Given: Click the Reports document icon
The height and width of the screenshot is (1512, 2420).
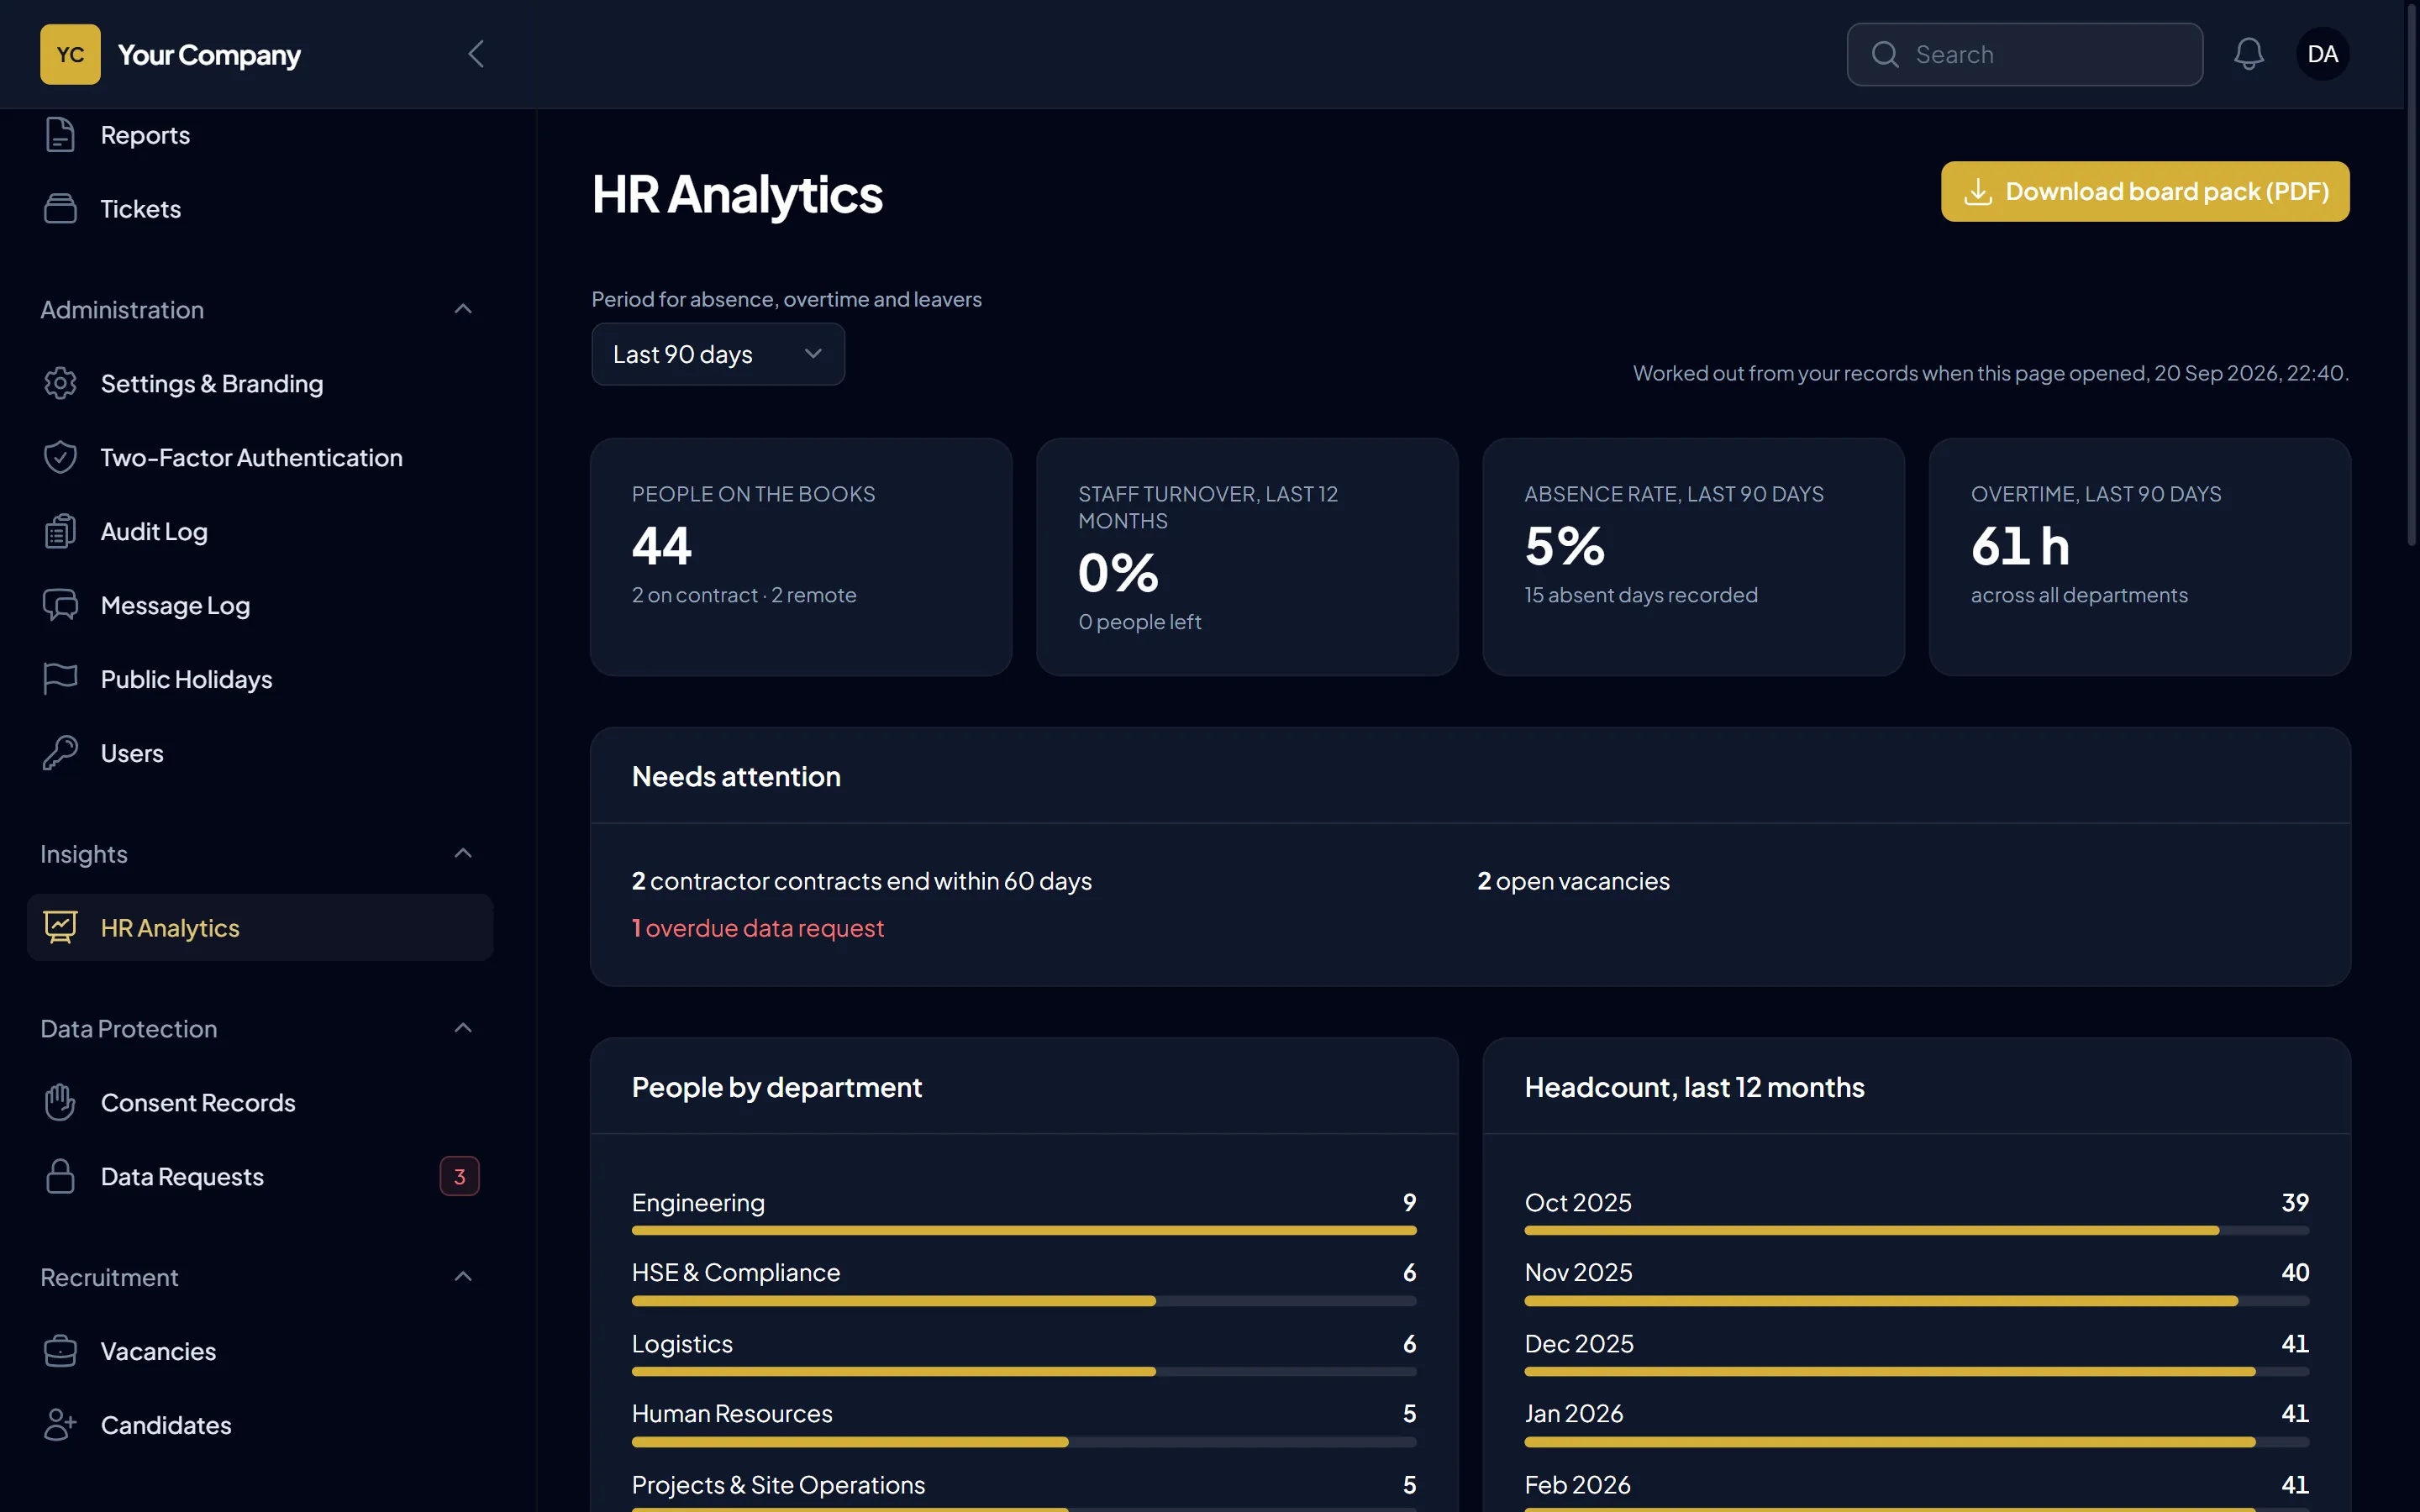Looking at the screenshot, I should 60,135.
